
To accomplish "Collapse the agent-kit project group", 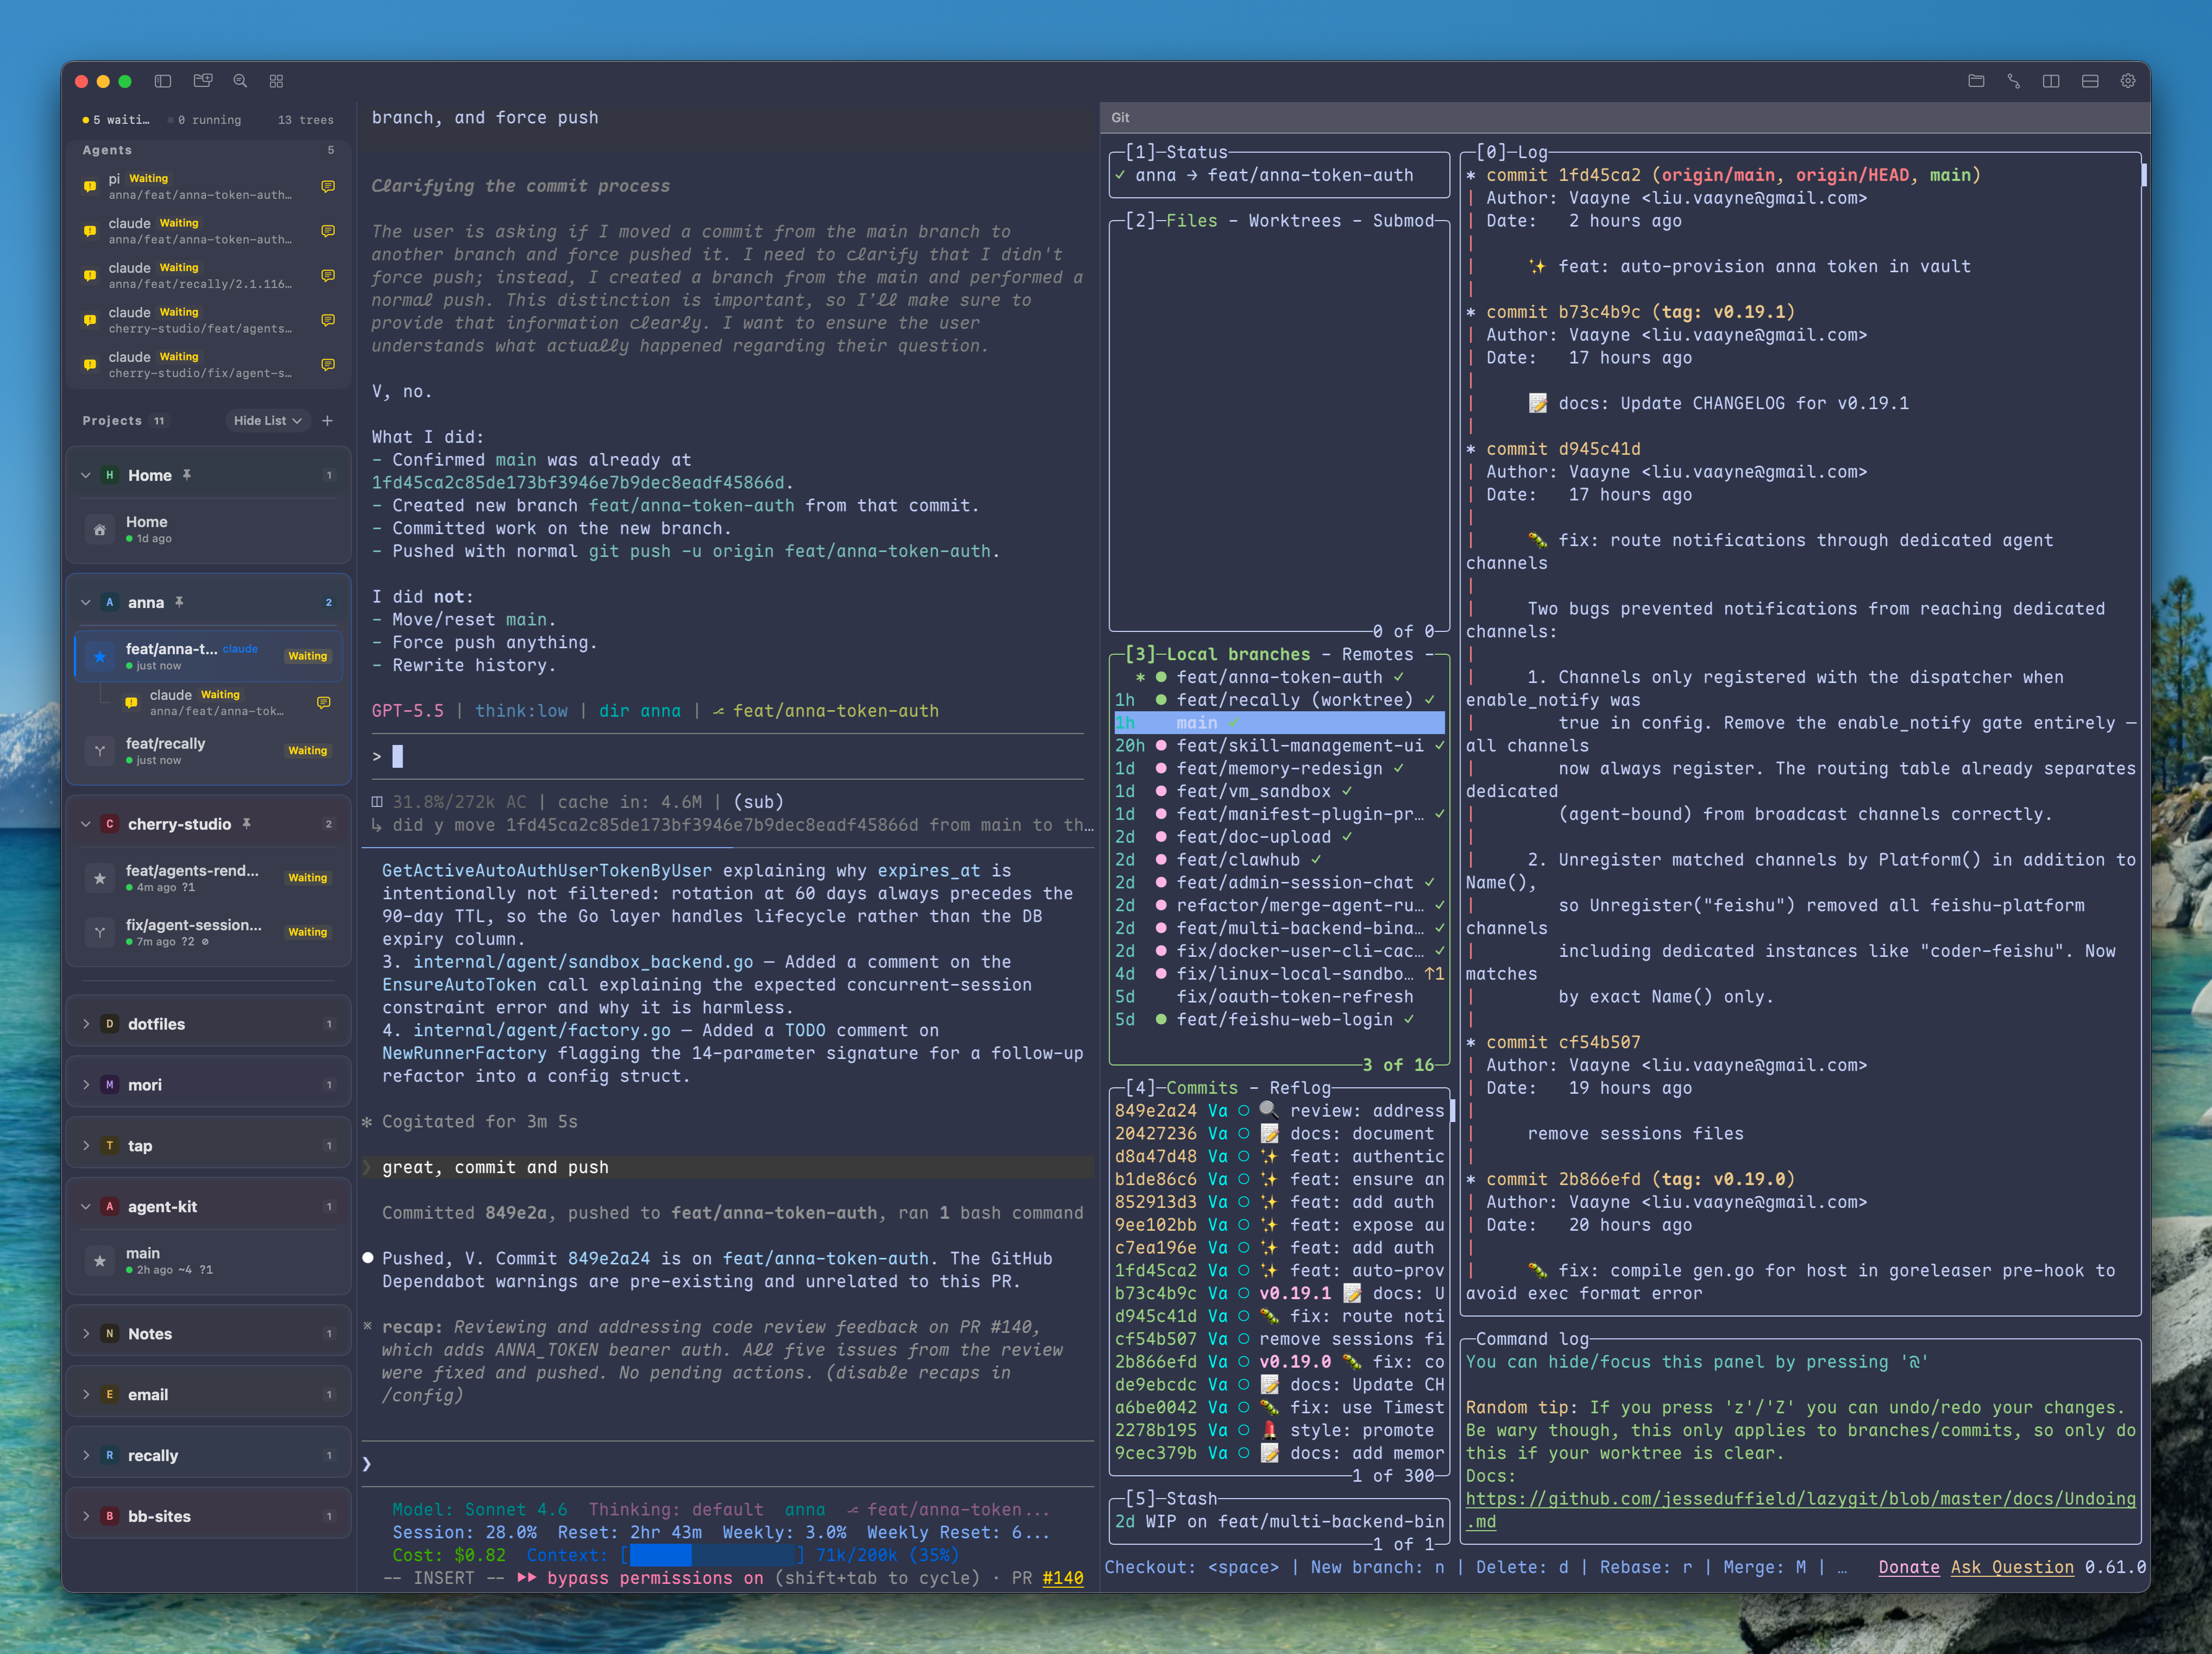I will pyautogui.click(x=86, y=1207).
